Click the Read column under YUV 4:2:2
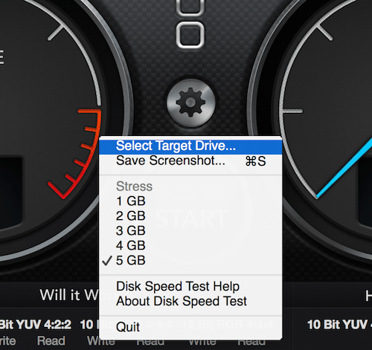The image size is (372, 350). coord(51,341)
